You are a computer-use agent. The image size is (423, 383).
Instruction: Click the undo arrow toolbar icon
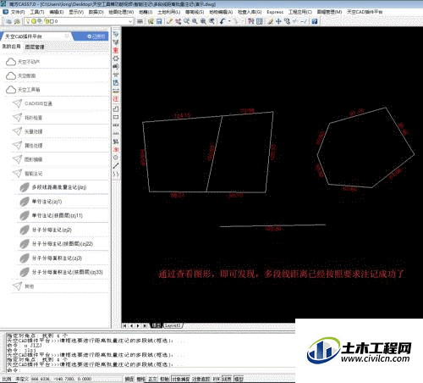[222, 21]
